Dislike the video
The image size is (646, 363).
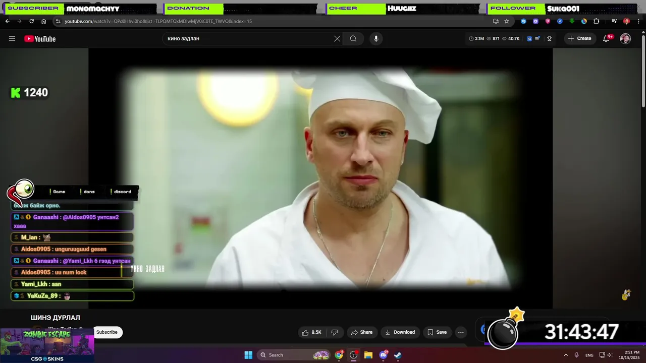click(x=334, y=332)
